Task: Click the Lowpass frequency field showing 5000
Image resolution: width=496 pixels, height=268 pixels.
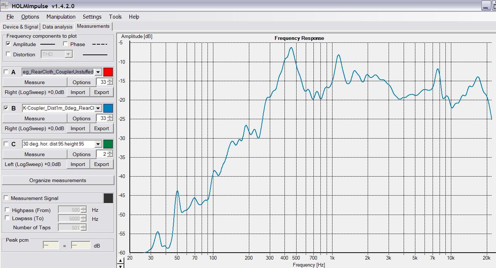Action: click(x=72, y=219)
